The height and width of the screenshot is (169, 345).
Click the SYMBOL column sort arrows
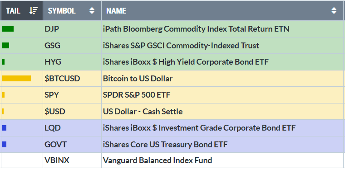[92, 10]
